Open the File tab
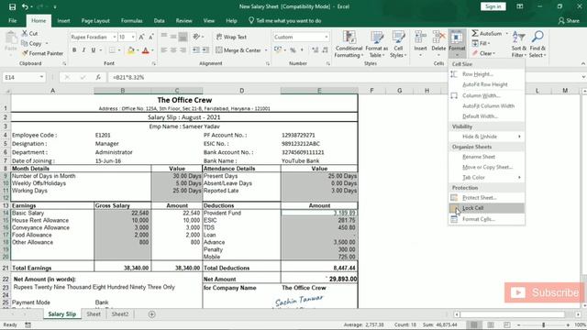Viewport: 587px width, 330px height. 12,21
